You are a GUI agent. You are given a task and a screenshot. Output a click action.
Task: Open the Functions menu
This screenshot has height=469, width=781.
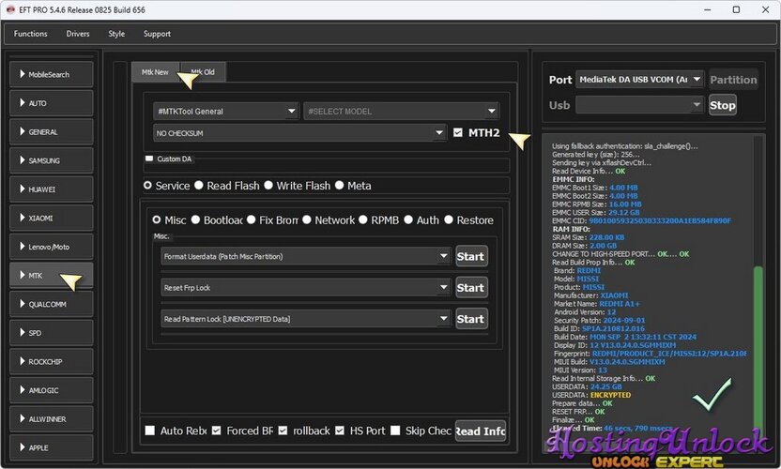[30, 34]
